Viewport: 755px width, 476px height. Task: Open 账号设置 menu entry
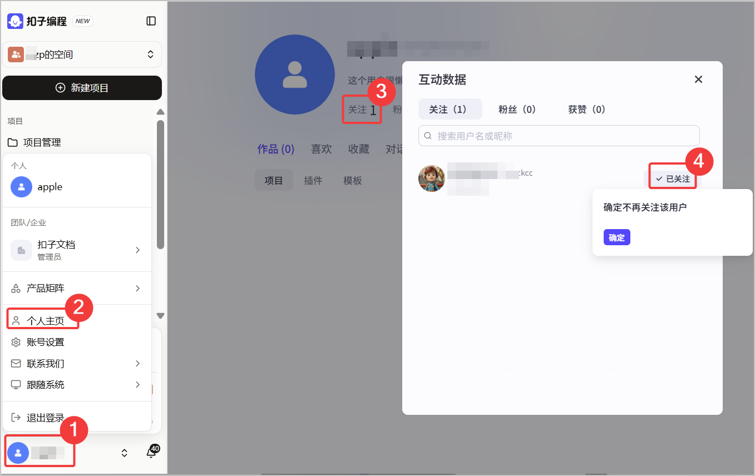77,342
